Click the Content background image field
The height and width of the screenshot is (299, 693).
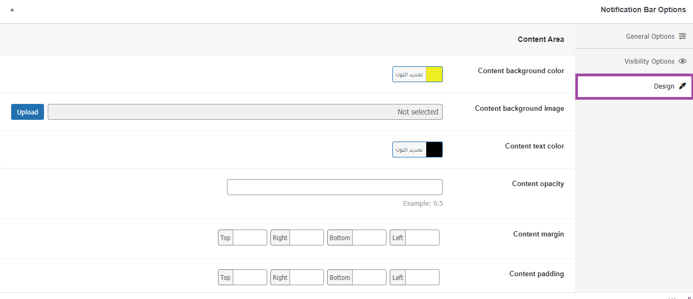pyautogui.click(x=245, y=112)
